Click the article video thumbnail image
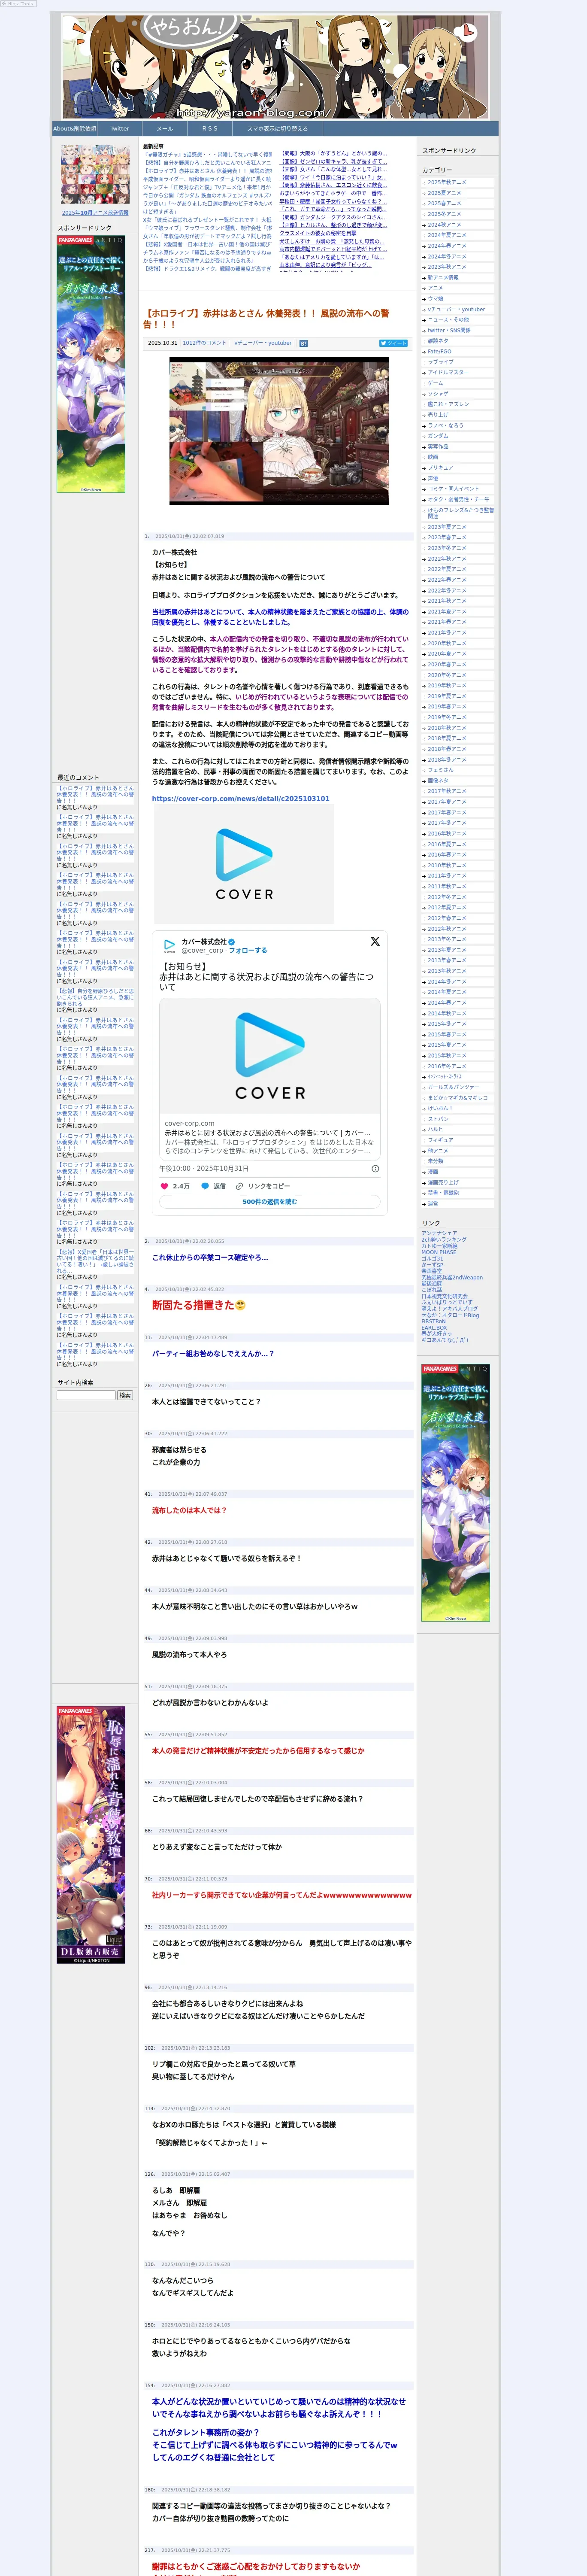Image resolution: width=587 pixels, height=2576 pixels. point(279,431)
